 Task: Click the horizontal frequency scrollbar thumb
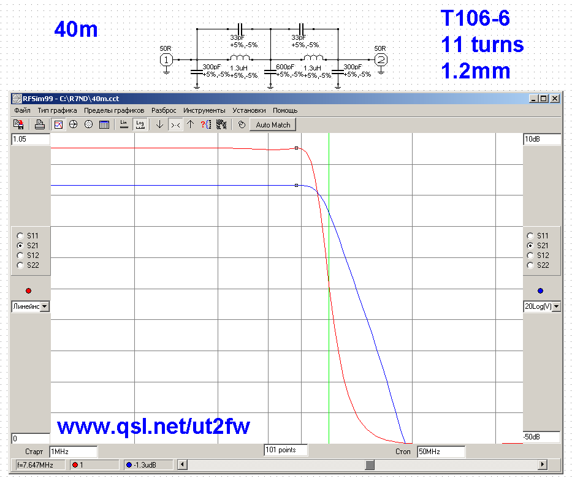click(x=370, y=465)
